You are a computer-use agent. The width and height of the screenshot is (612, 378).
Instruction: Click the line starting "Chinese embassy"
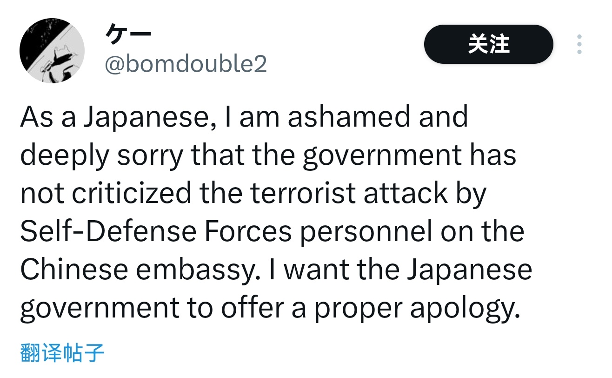click(276, 269)
